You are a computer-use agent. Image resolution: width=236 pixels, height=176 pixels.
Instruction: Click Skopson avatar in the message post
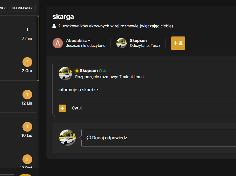click(x=65, y=74)
